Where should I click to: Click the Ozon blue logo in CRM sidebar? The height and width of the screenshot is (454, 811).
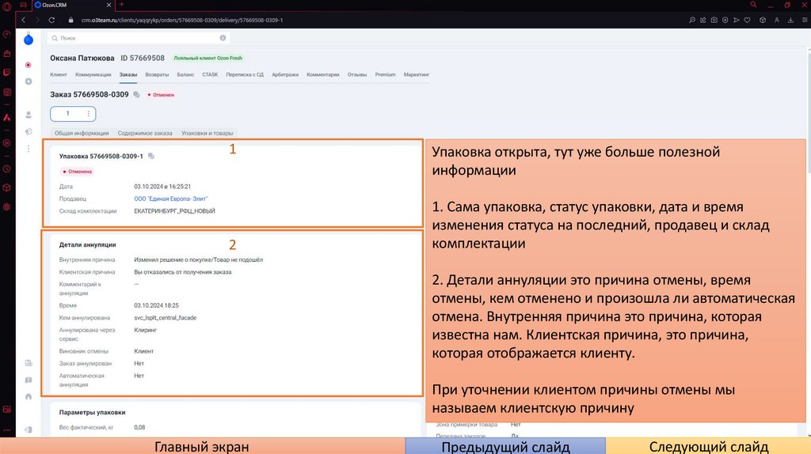pos(29,40)
